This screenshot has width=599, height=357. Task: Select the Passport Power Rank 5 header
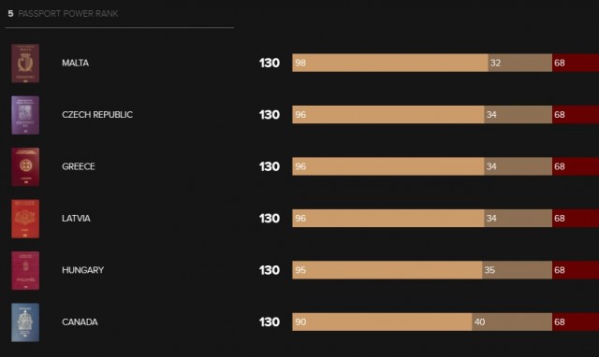[63, 14]
